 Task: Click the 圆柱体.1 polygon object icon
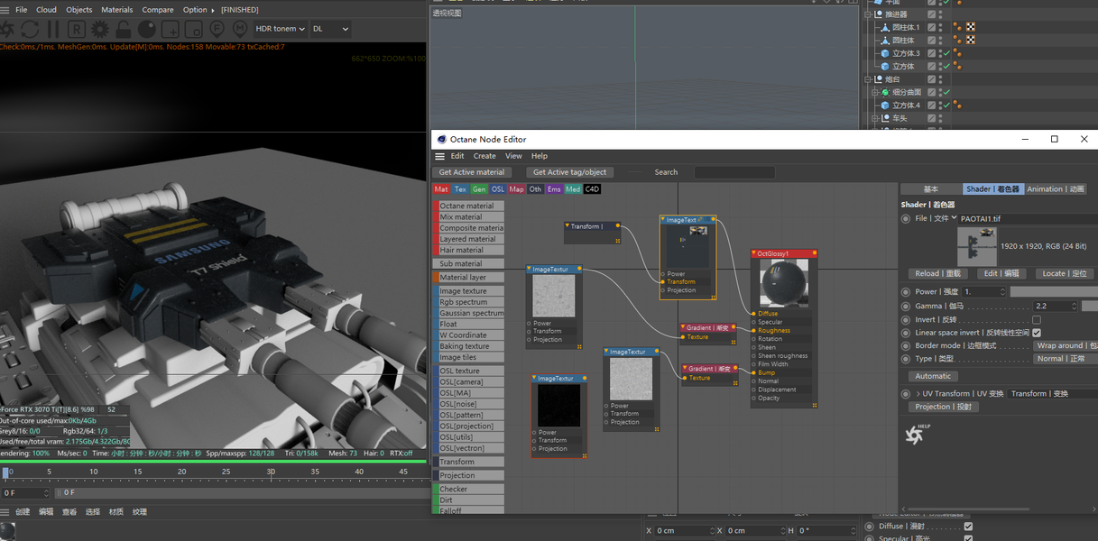[885, 27]
